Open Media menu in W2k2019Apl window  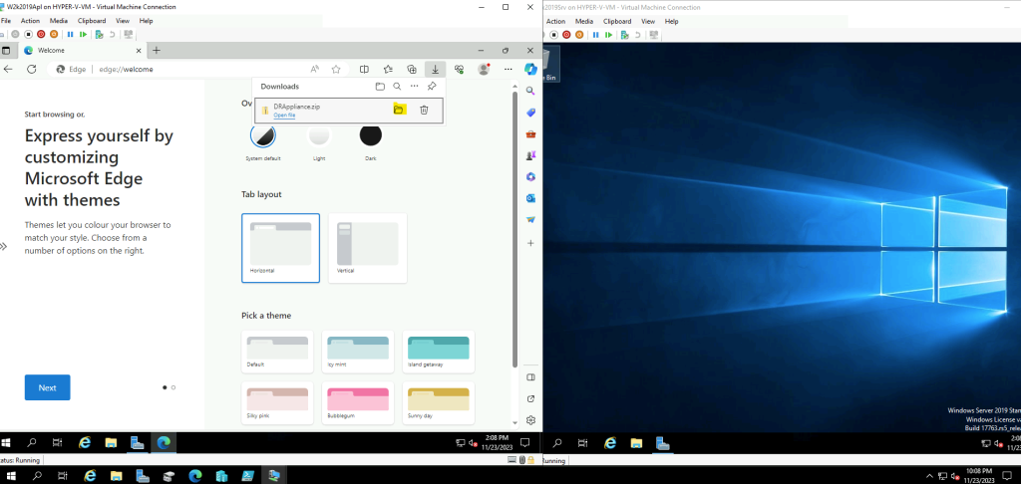pos(59,21)
